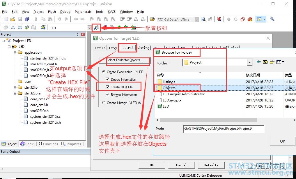The width and height of the screenshot is (296, 179).
Task: Open the Configuration wrench icon
Action: (272, 19)
